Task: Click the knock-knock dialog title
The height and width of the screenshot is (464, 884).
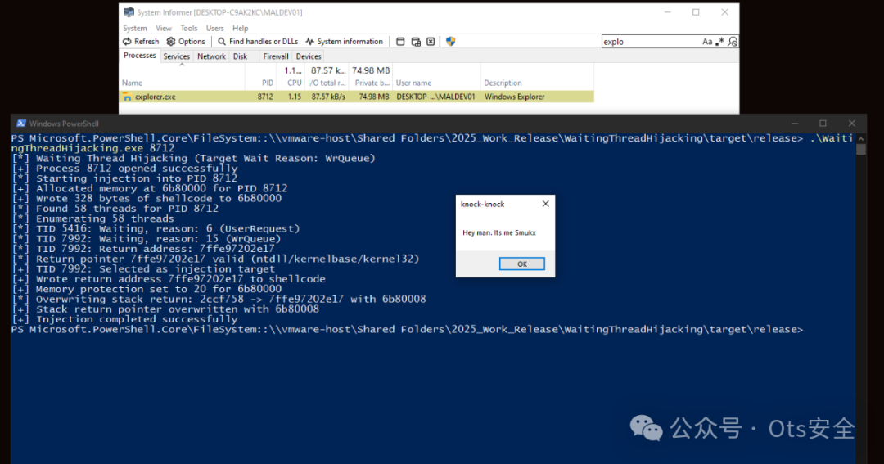Action: [x=483, y=204]
